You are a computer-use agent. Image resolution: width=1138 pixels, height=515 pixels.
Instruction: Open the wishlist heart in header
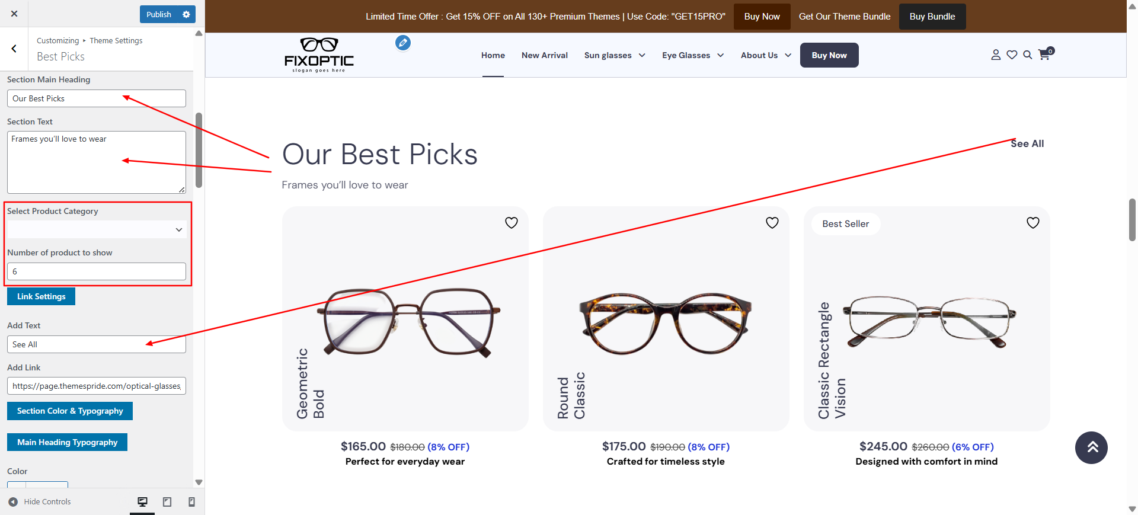pos(1012,55)
